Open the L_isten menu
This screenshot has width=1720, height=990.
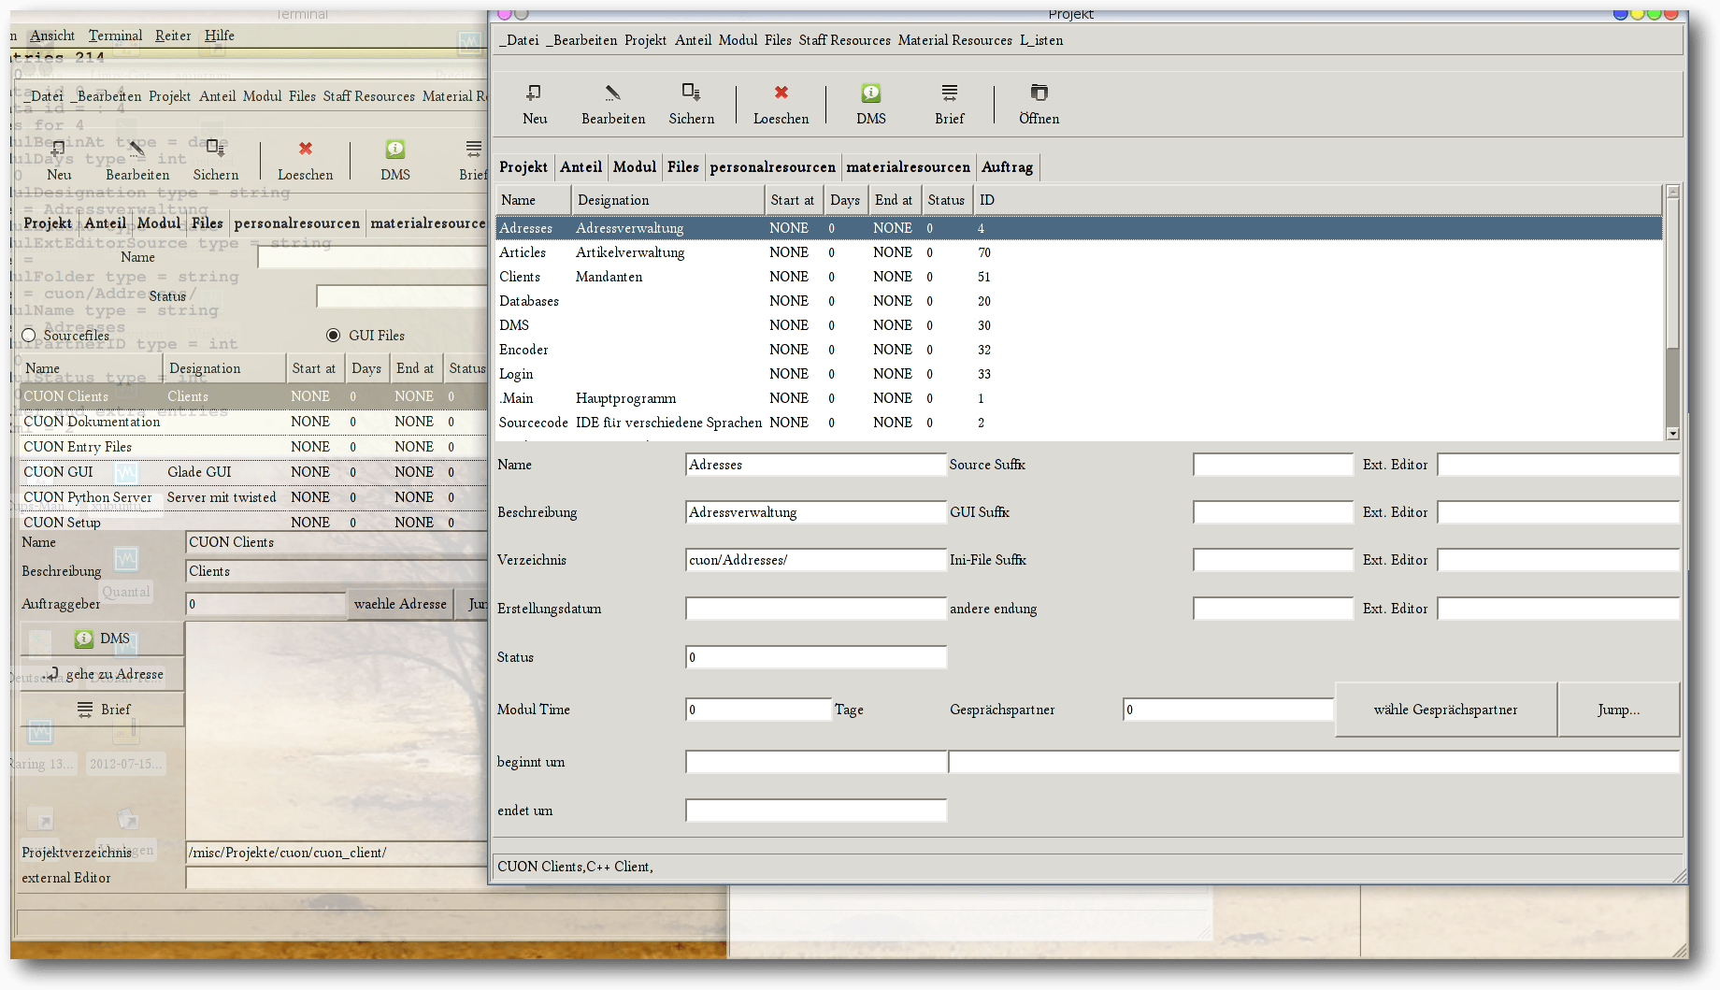pos(1041,40)
